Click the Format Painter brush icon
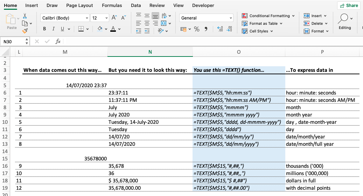Image resolution: width=363 pixels, height=196 pixels. pos(25,31)
